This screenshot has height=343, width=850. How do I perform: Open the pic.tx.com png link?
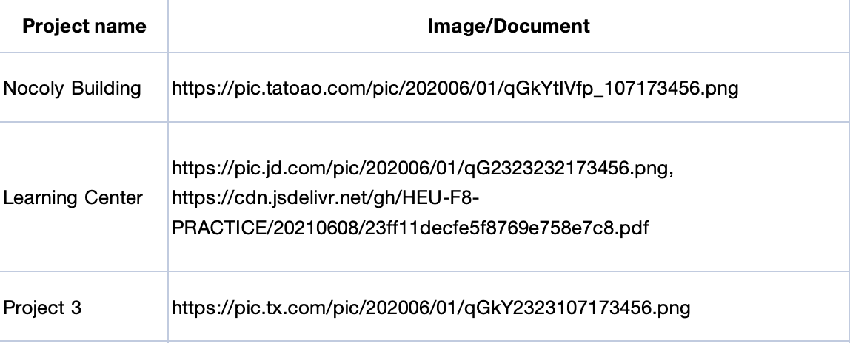[x=431, y=308]
